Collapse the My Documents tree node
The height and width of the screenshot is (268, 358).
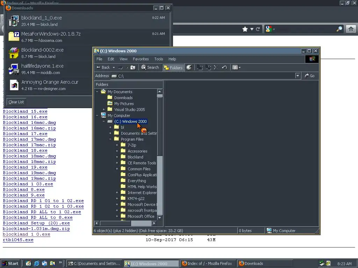97,92
